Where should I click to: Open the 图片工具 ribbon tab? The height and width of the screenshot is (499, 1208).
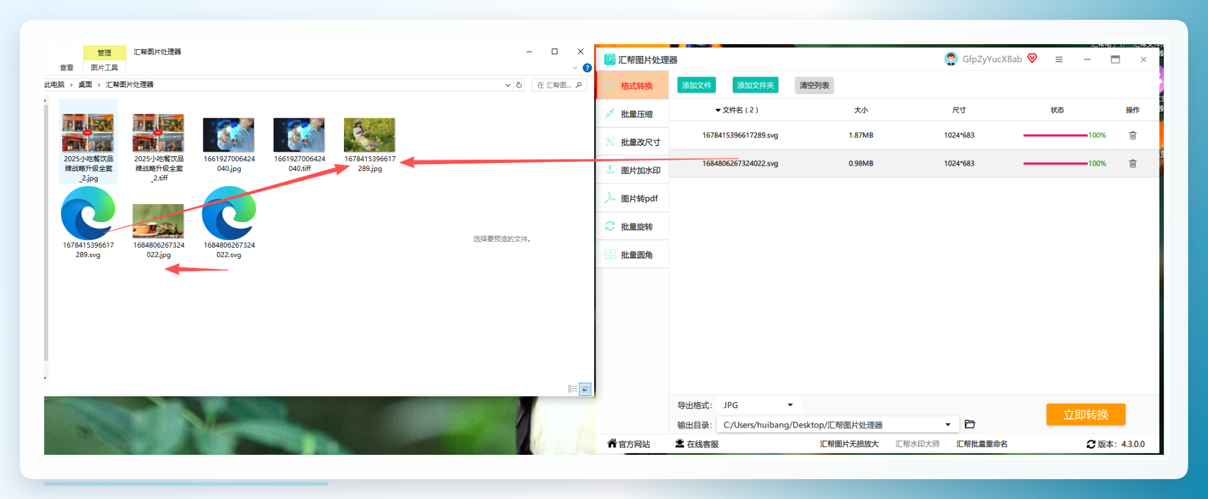click(x=105, y=68)
